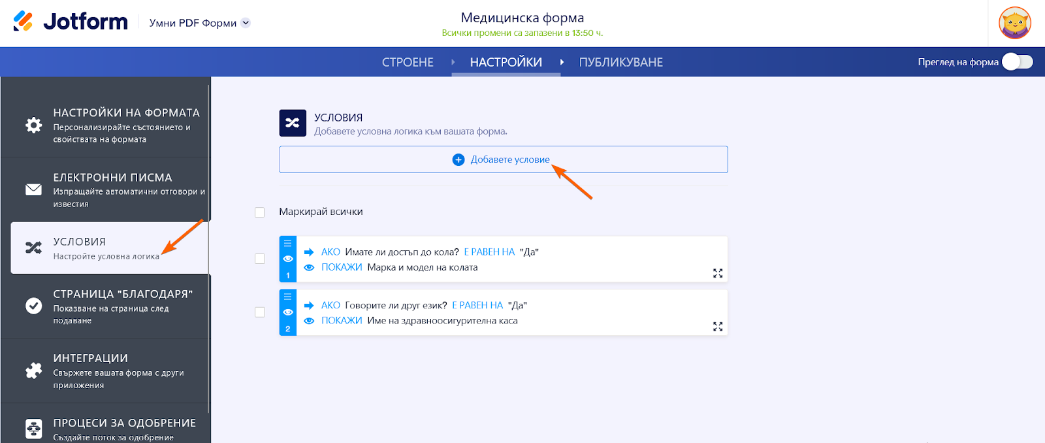Click the puzzle piece integrations icon
Viewport: 1045px width, 443px height.
coord(33,370)
